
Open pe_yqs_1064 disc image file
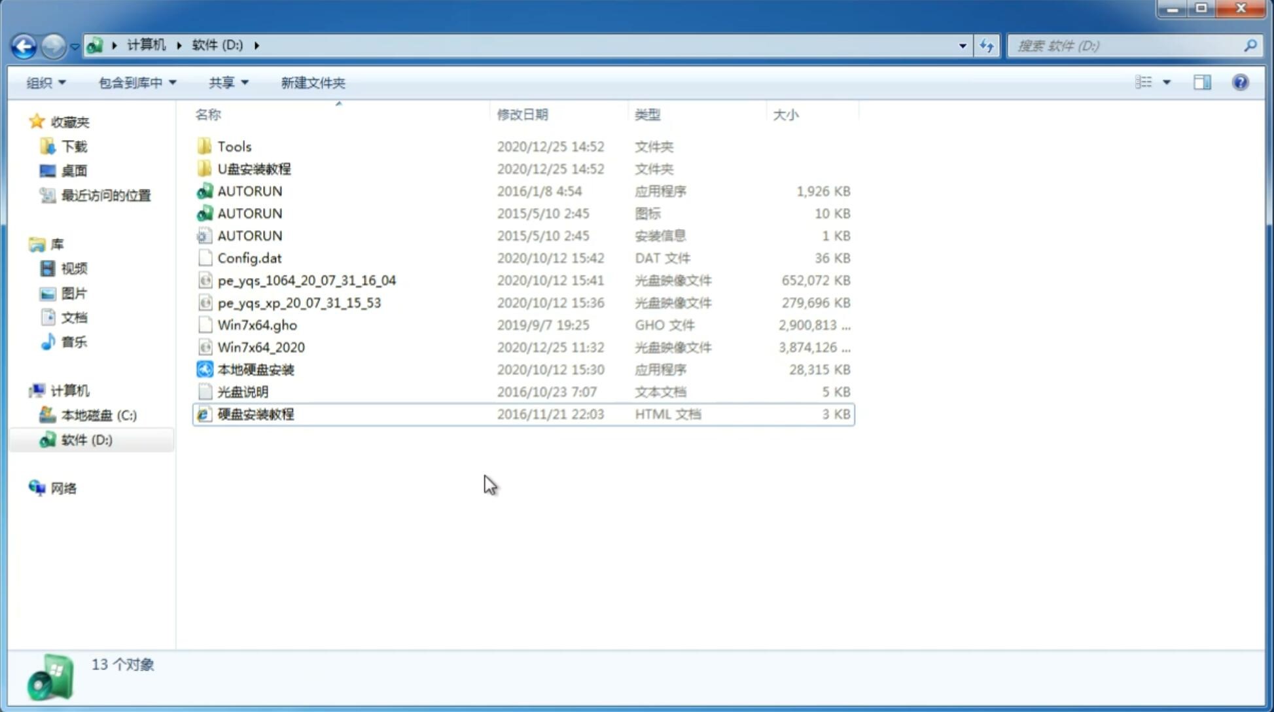306,280
